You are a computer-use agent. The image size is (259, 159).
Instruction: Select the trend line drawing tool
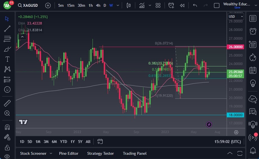point(7,29)
